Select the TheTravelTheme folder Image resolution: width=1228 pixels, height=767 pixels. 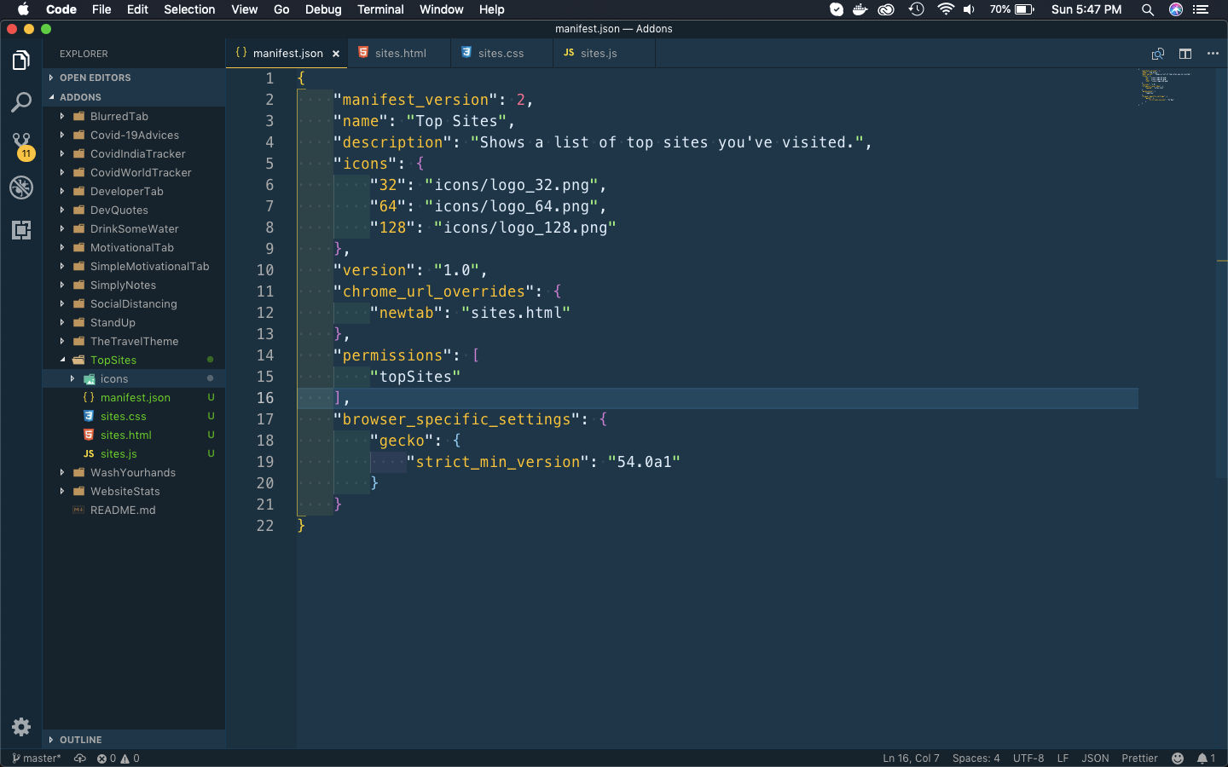tap(134, 342)
